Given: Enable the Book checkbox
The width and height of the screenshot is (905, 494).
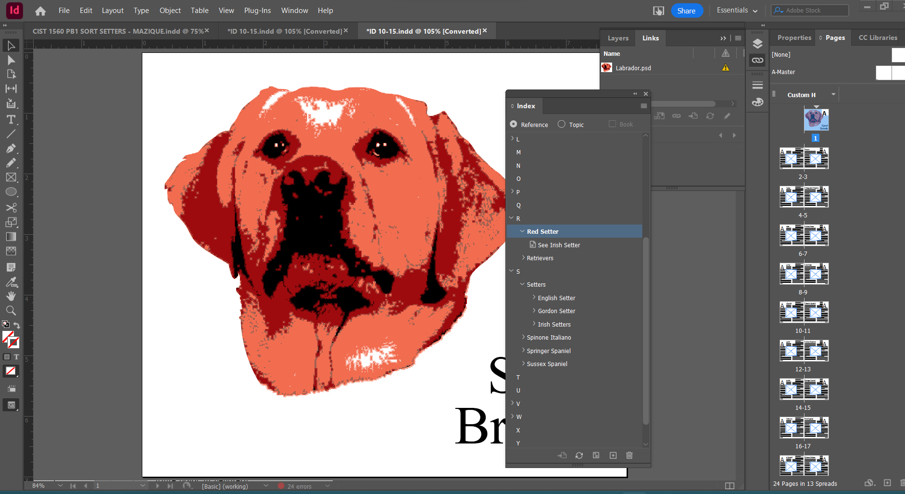Looking at the screenshot, I should coord(612,124).
